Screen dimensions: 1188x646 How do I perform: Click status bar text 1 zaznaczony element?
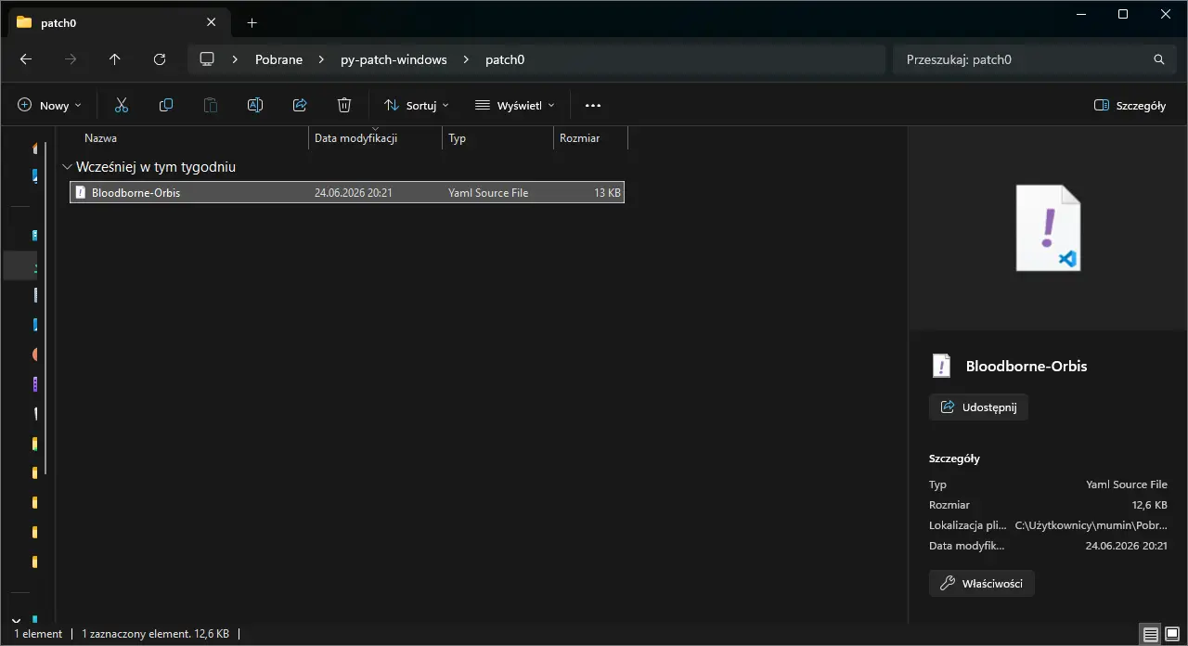coord(155,634)
